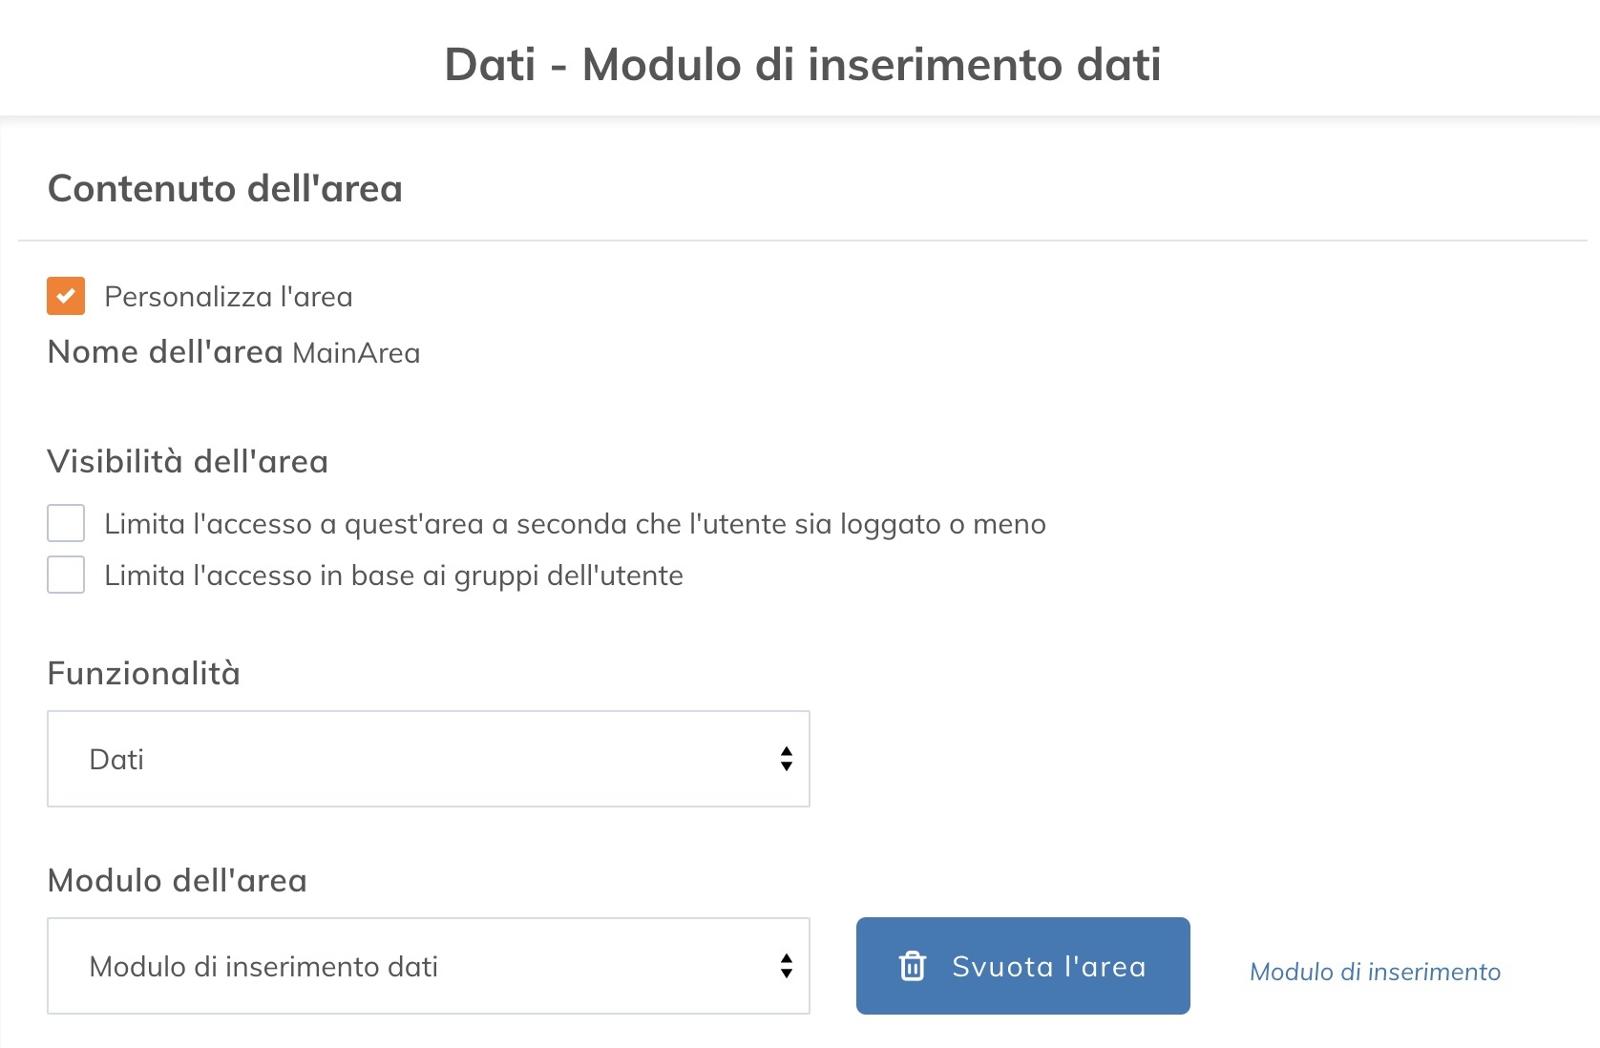1600x1048 pixels.
Task: Click the arrows icon of Modulo dell'area select
Action: point(786,966)
